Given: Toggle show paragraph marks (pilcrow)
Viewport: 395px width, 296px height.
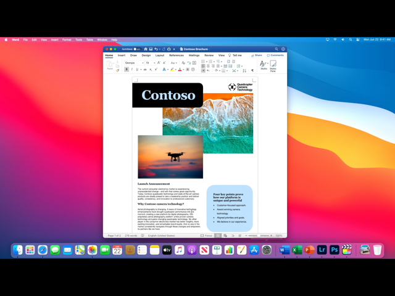Looking at the screenshot, I should (x=252, y=70).
